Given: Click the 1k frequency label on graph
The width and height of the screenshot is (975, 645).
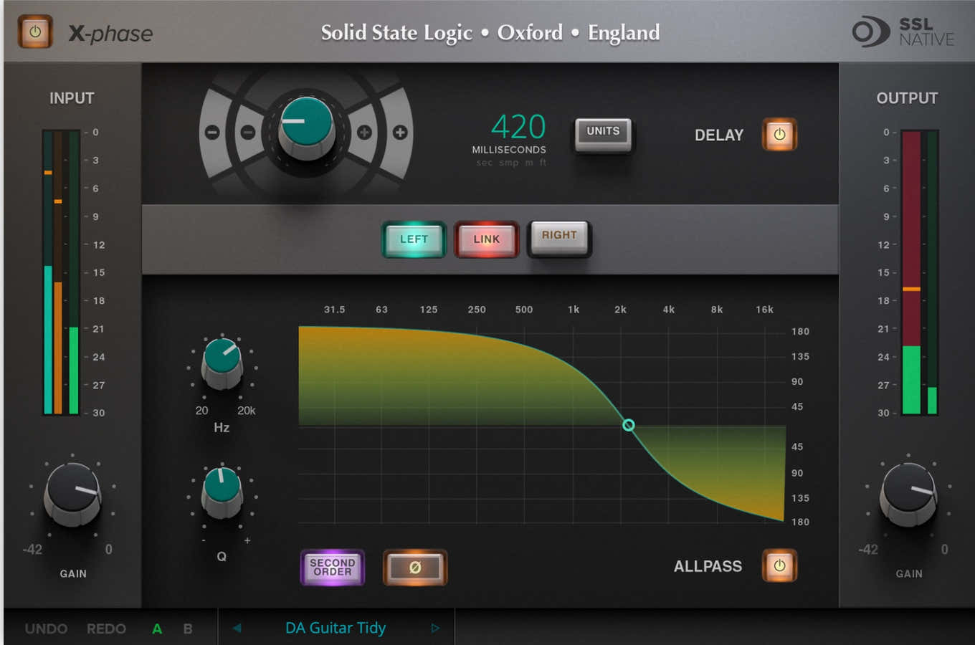Looking at the screenshot, I should [x=574, y=310].
